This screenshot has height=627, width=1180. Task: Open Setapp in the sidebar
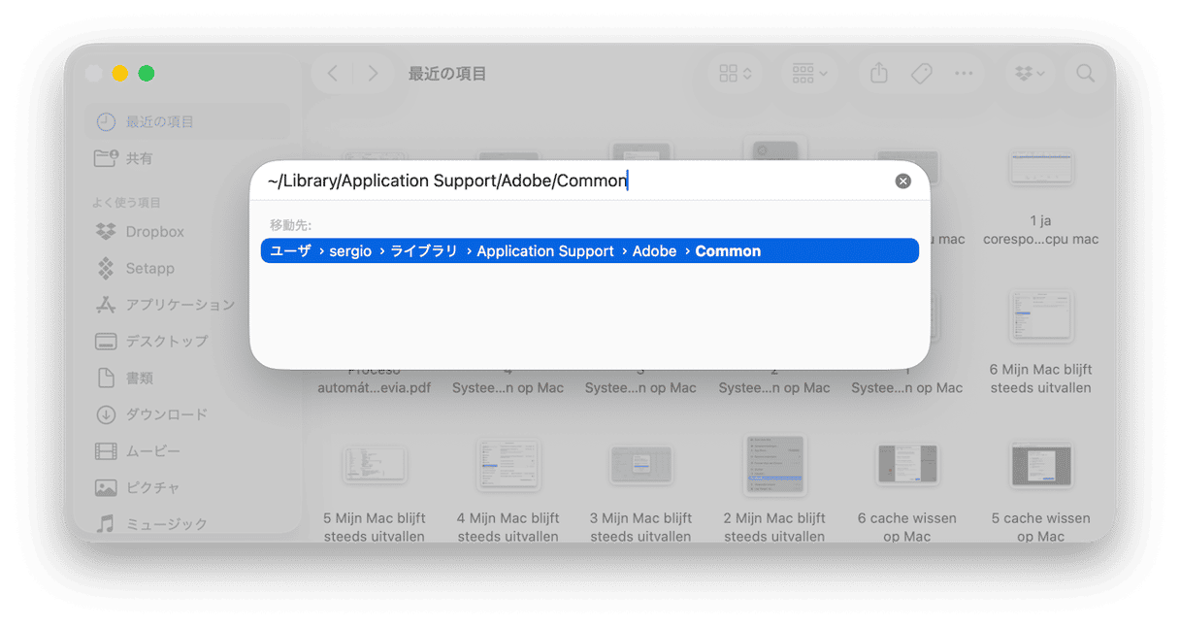click(x=186, y=269)
